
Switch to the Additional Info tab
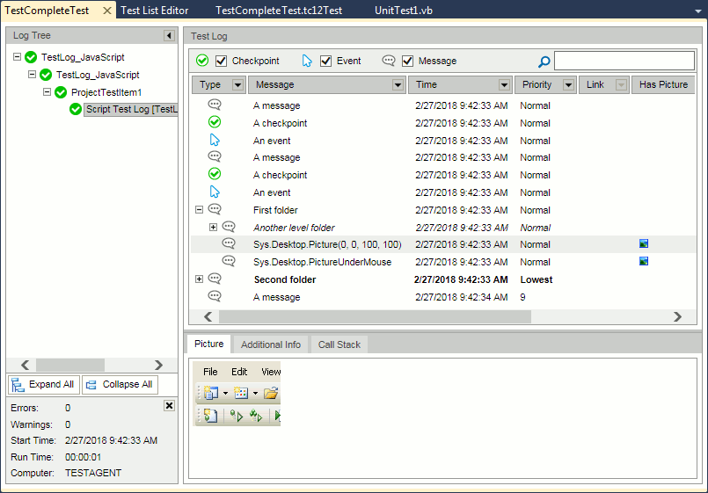point(270,344)
